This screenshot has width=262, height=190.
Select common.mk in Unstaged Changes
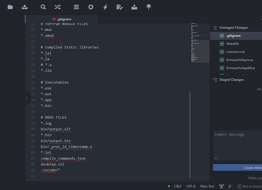(x=236, y=52)
